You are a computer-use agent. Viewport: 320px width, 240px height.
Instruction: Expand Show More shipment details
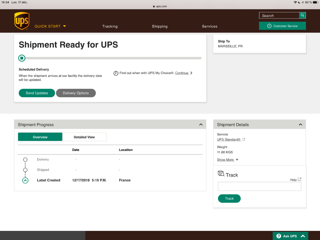click(227, 160)
